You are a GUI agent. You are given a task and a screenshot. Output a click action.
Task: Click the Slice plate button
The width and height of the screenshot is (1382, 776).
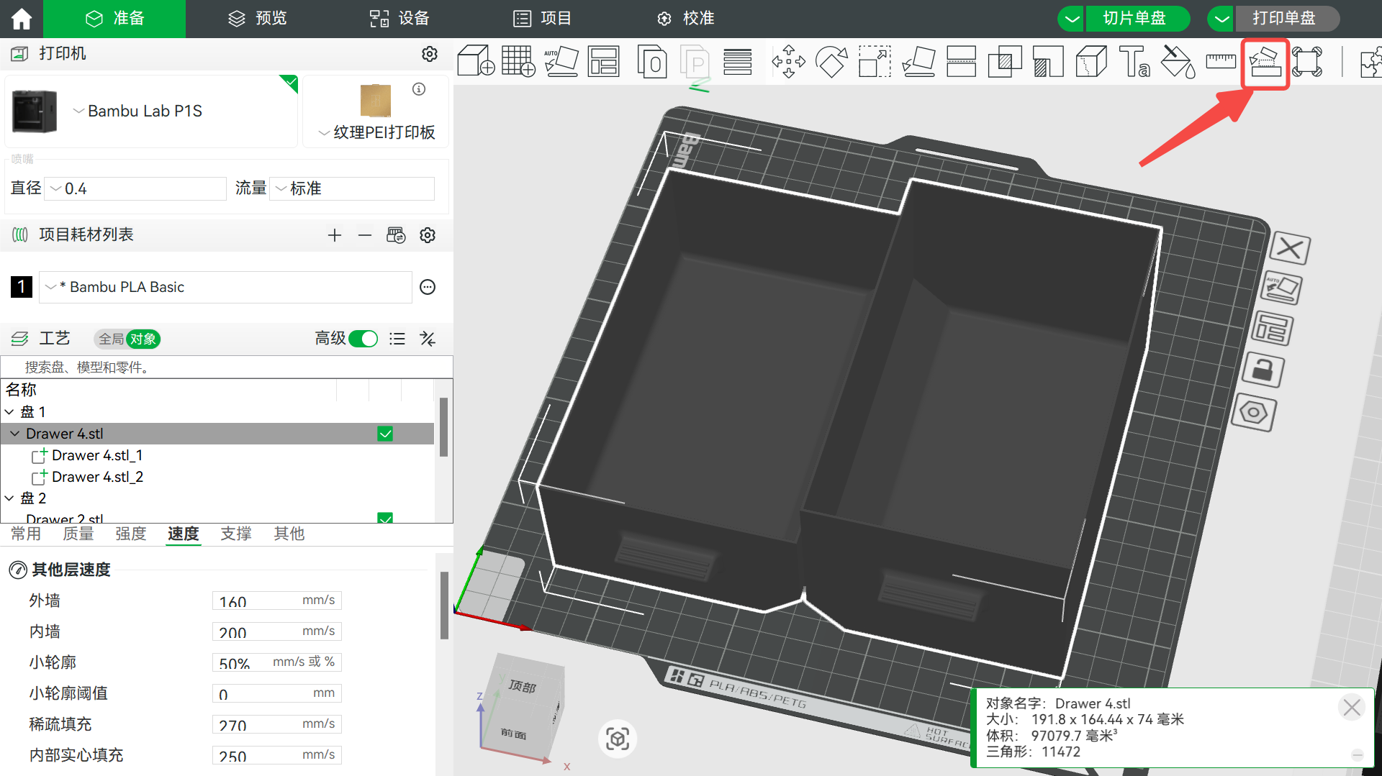coord(1137,19)
